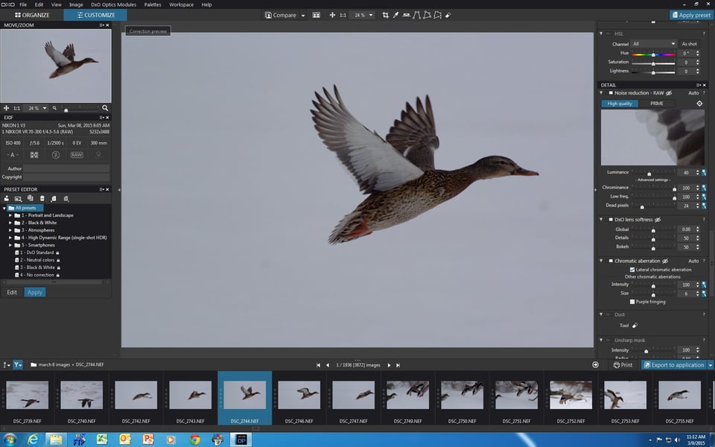
Task: Adjust the HSL Saturation slider
Action: point(653,63)
